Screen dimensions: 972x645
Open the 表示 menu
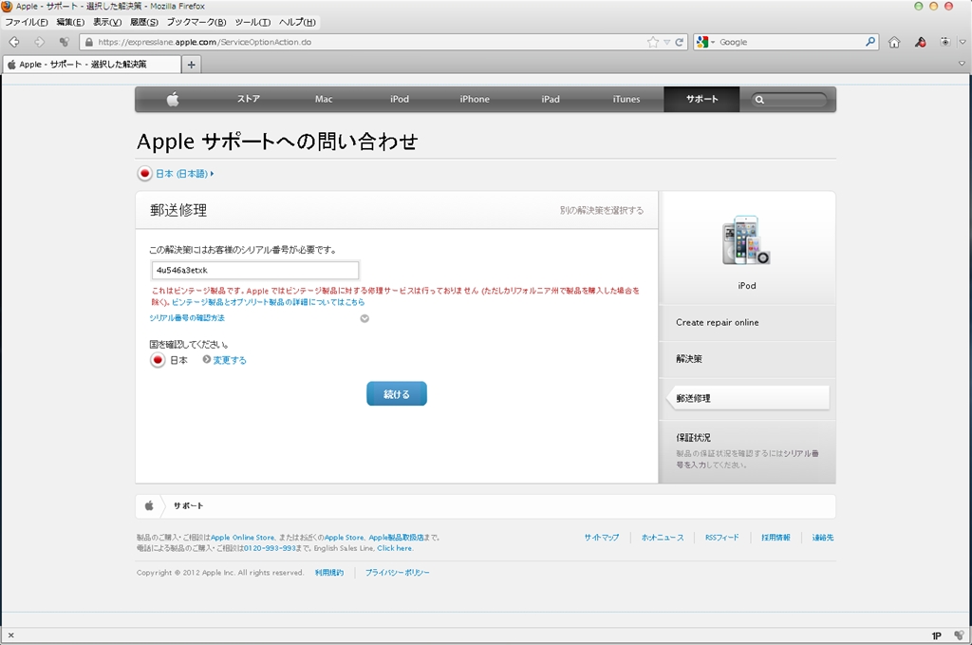coord(107,22)
